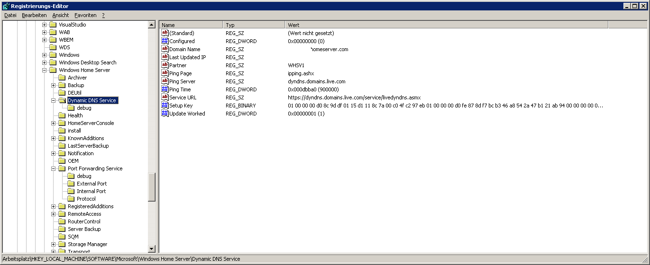Expand the WAB key
This screenshot has width=650, height=265.
45,32
